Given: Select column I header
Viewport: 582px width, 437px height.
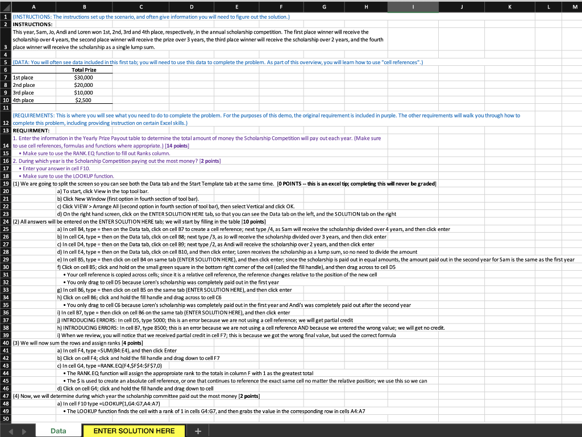Looking at the screenshot, I should point(413,7).
